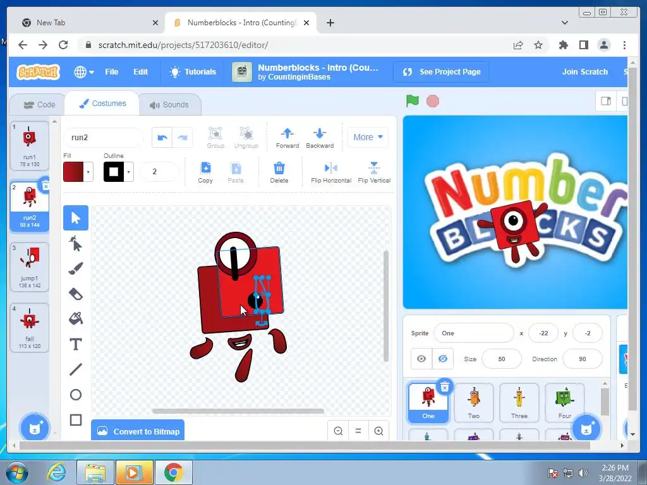Click the Undo arrow button
The height and width of the screenshot is (485, 647).
(x=162, y=137)
